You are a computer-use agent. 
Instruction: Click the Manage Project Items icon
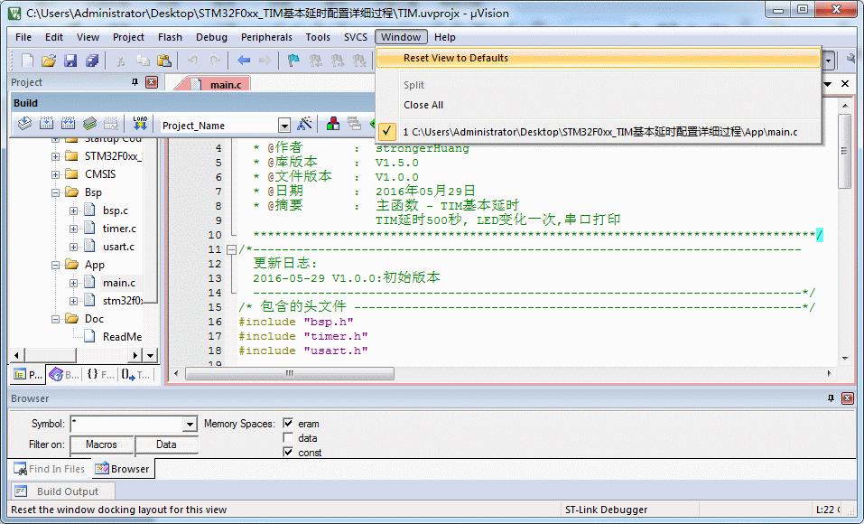[x=333, y=124]
